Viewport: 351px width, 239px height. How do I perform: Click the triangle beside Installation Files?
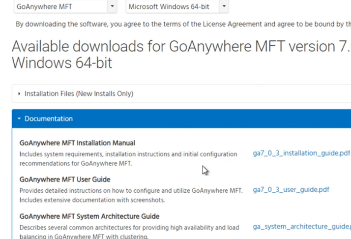click(x=19, y=93)
